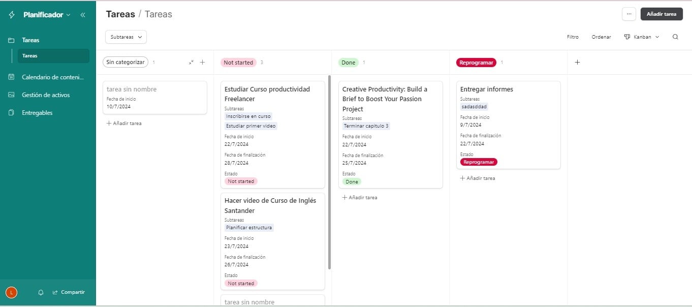The height and width of the screenshot is (307, 692).
Task: Click the Not started column scrollbar
Action: coord(330,173)
